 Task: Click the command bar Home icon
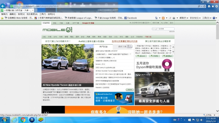tap(156, 18)
